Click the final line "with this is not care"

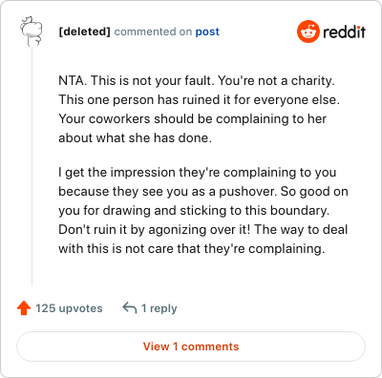click(x=192, y=249)
